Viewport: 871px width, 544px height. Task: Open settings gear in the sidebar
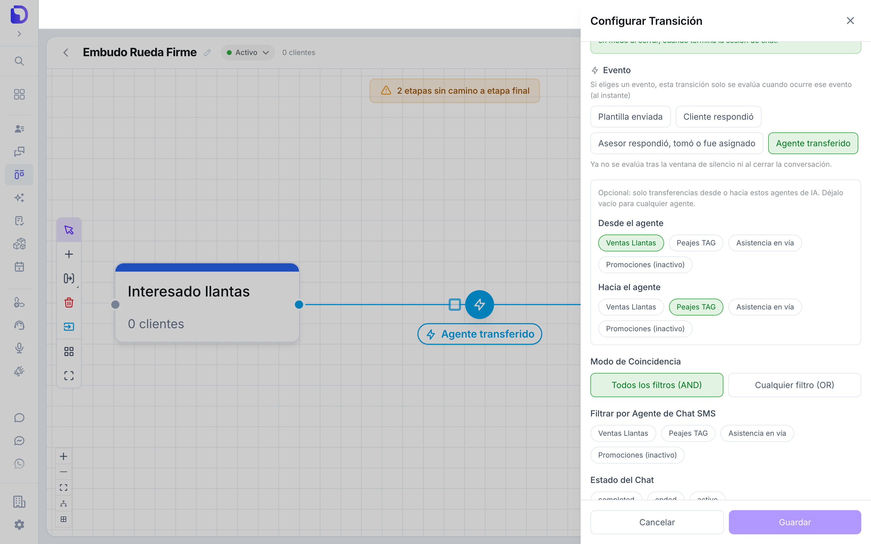click(19, 525)
